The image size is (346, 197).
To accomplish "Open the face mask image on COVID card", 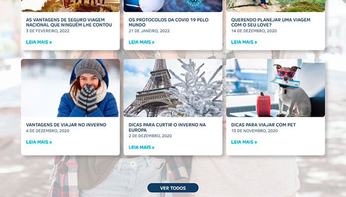I will 173,6.
